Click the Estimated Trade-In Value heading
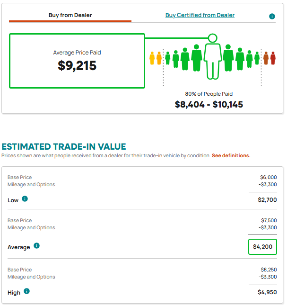287x306 pixels. (x=64, y=146)
